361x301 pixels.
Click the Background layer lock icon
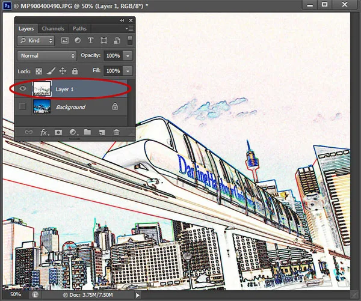(x=115, y=106)
